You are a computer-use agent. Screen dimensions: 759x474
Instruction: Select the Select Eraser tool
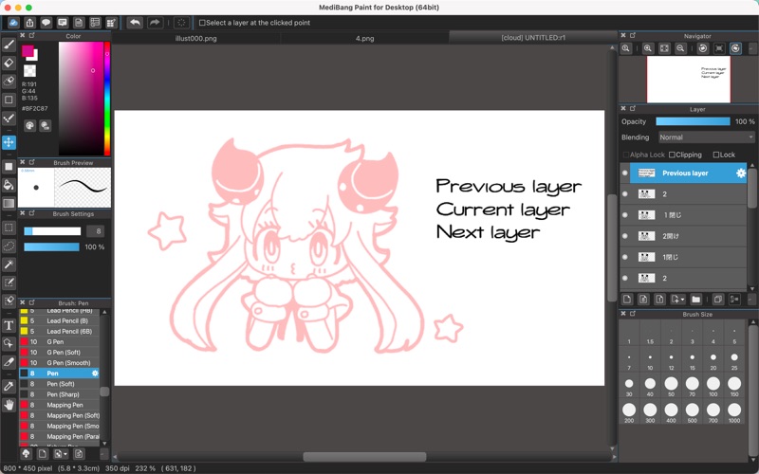(9, 301)
